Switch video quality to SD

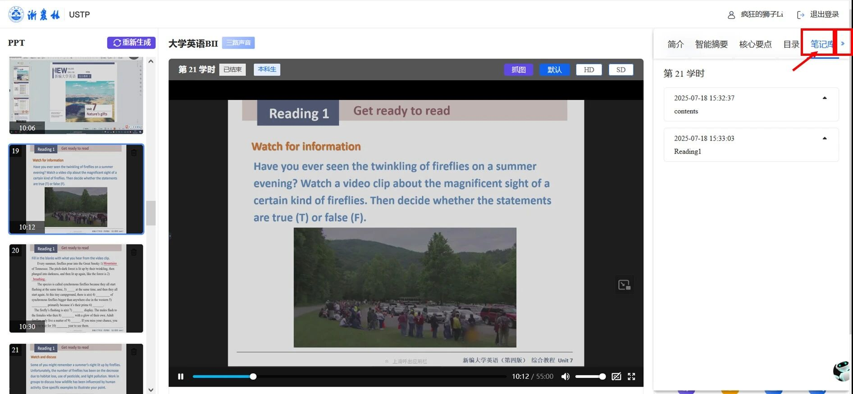click(620, 70)
